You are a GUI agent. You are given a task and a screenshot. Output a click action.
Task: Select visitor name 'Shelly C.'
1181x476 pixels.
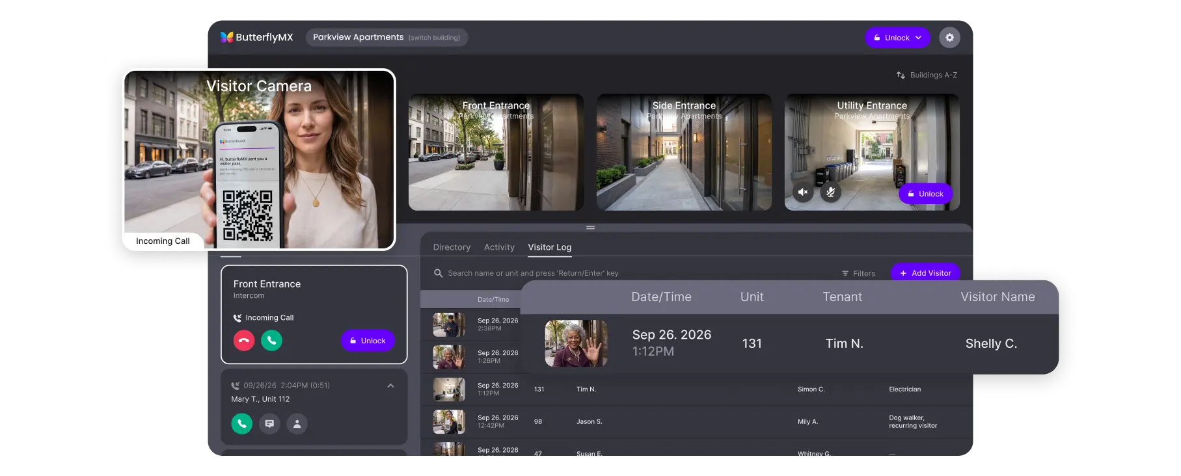[991, 343]
